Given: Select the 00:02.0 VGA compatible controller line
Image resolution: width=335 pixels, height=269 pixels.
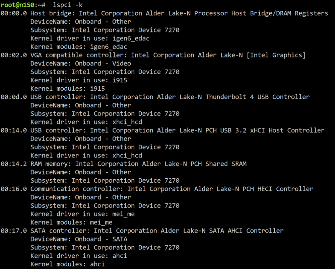Looking at the screenshot, I should click(153, 55).
